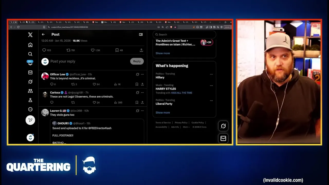Bookmark Carissa's reply
329x185 pixels.
(x=137, y=102)
